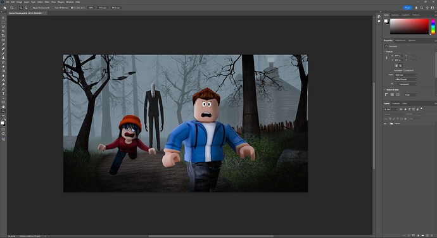Viewport: 437px width, 238px height.
Task: Open the canvas Fill dropdown
Action: (407, 84)
